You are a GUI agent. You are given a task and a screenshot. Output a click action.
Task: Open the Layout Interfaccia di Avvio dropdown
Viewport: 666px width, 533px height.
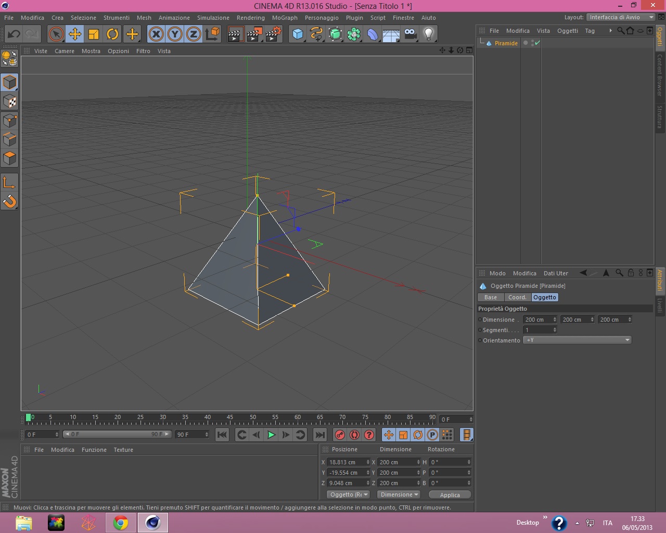pyautogui.click(x=620, y=17)
